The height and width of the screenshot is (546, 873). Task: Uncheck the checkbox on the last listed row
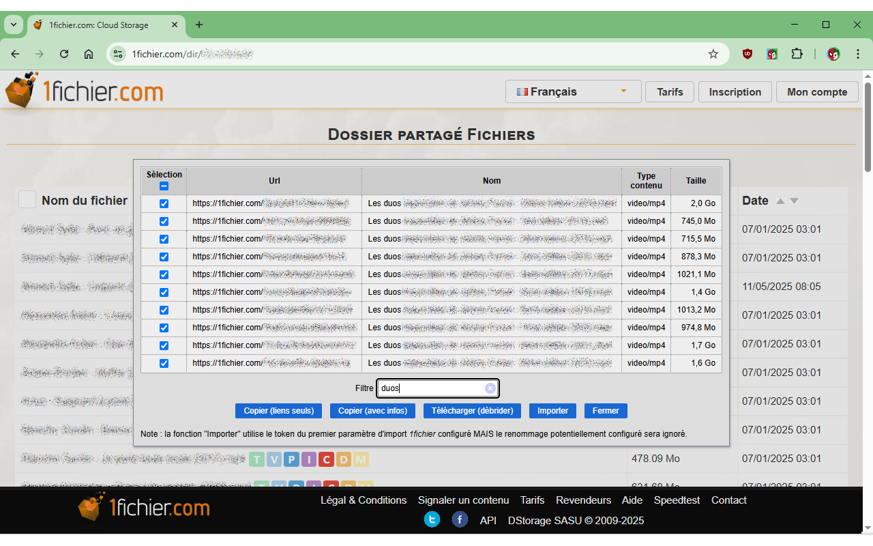[164, 362]
